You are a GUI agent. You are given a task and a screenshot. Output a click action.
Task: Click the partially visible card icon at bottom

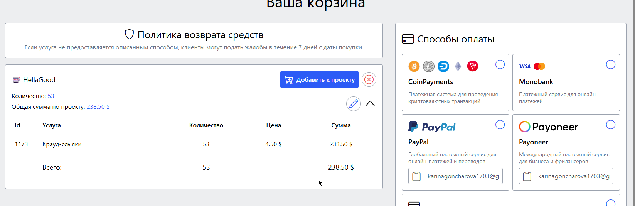[414, 204]
